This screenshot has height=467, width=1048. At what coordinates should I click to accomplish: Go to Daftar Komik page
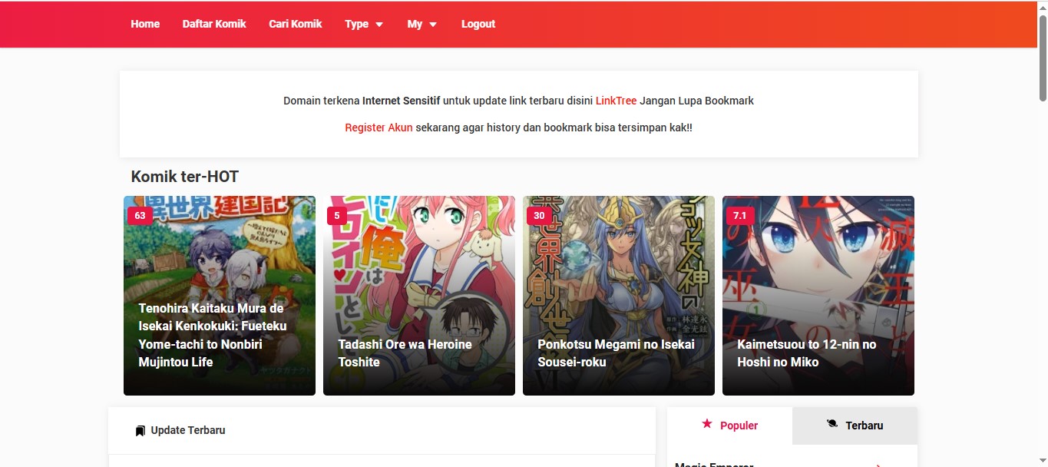[x=214, y=24]
